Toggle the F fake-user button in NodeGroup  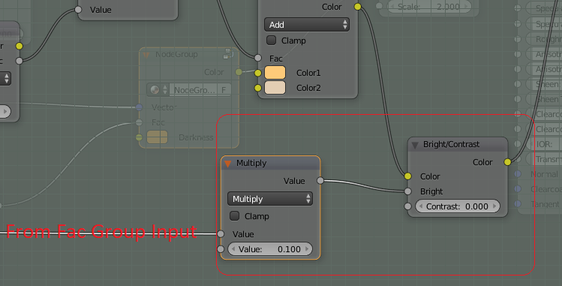(x=224, y=90)
